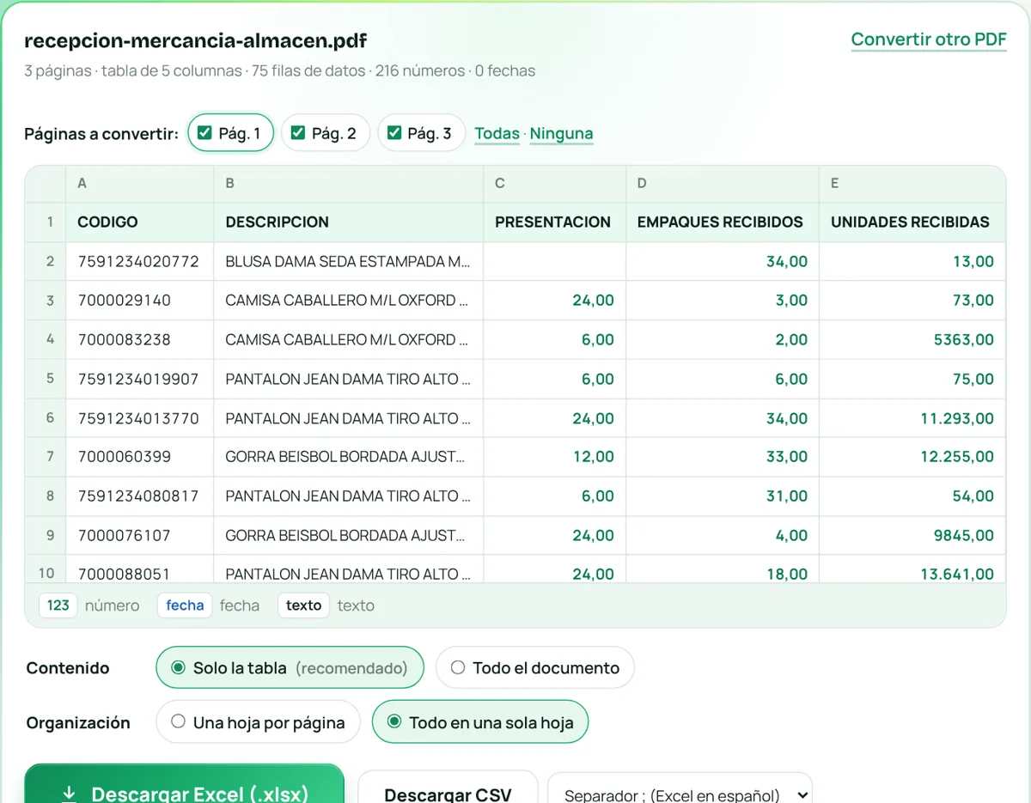Select the Solo la tabla radio option

(290, 667)
